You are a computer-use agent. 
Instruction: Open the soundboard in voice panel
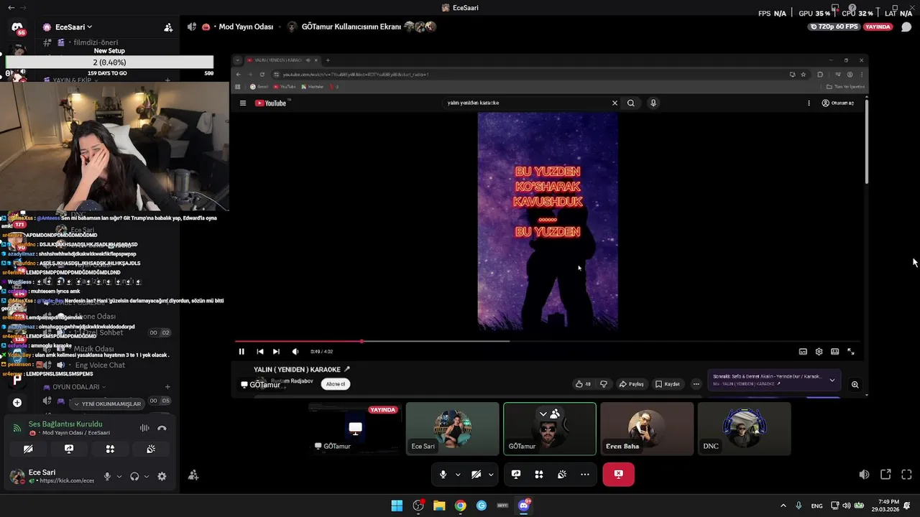click(x=151, y=449)
